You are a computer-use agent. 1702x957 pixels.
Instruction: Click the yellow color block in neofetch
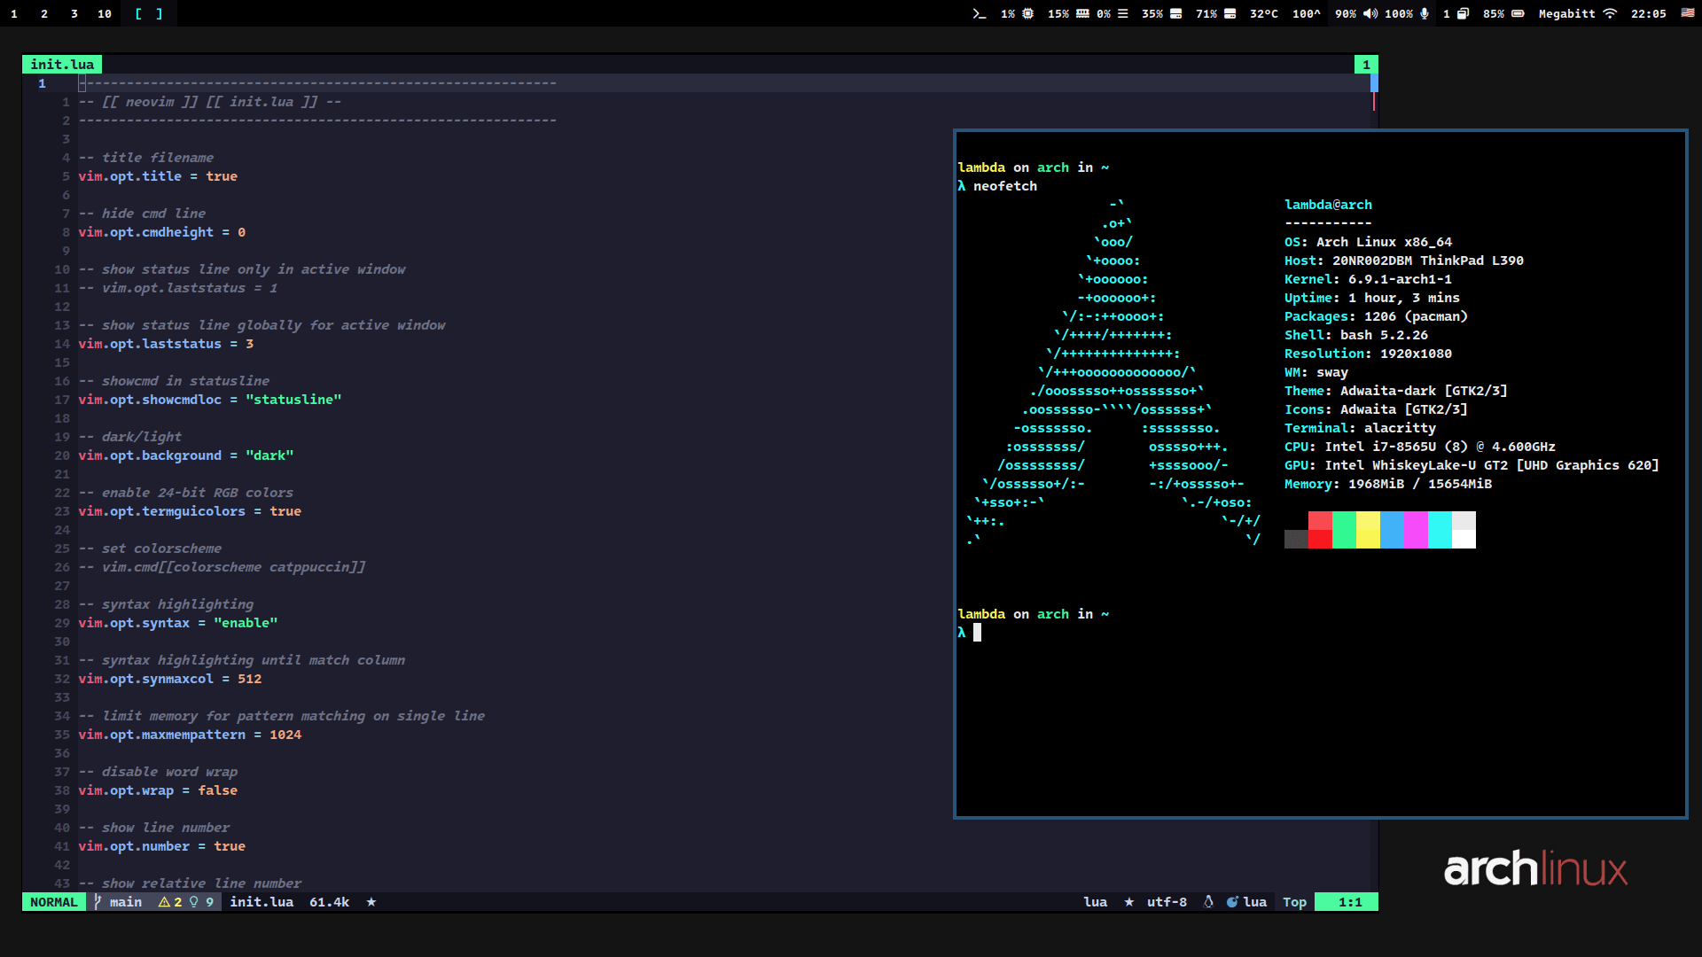(x=1368, y=530)
